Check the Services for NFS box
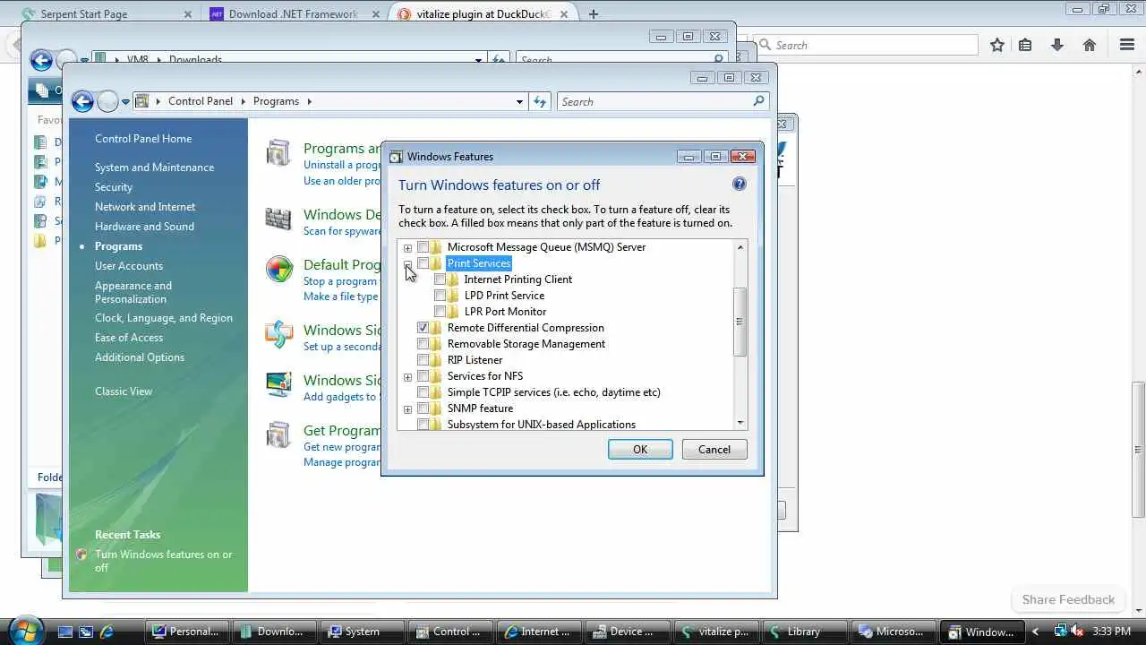Viewport: 1146px width, 645px height. point(423,376)
